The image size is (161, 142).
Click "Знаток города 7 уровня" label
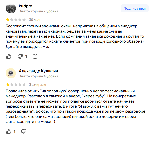[39, 11]
